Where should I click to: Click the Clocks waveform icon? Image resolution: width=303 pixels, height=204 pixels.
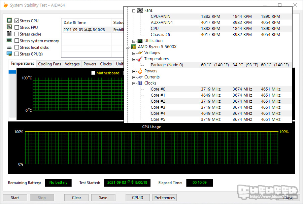(x=140, y=83)
